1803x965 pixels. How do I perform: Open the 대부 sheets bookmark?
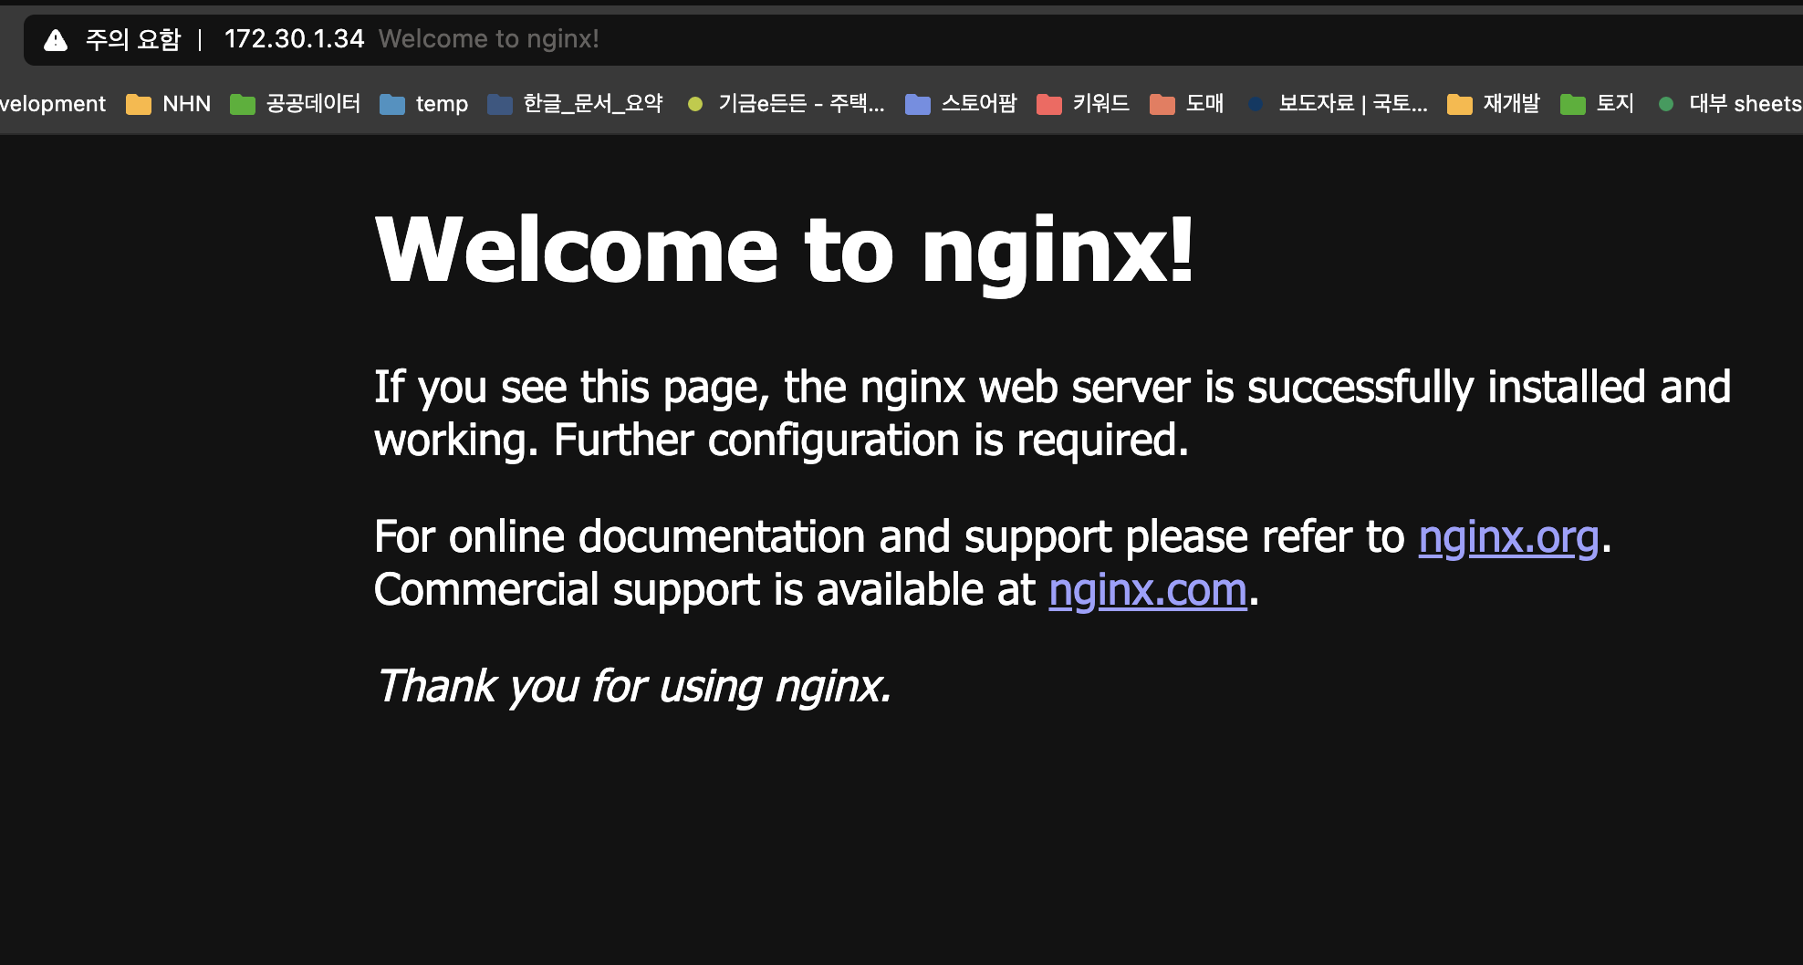click(1730, 104)
